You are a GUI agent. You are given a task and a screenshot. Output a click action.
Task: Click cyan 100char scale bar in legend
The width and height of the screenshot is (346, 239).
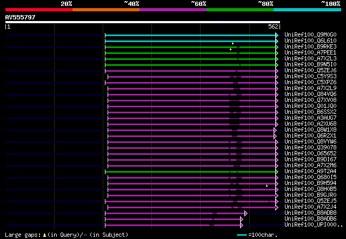(x=242, y=235)
